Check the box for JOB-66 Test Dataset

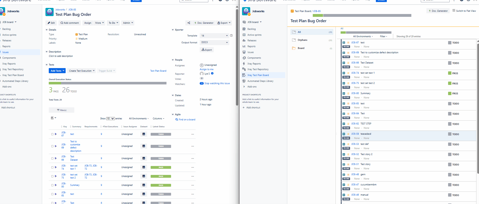[x=52, y=158]
